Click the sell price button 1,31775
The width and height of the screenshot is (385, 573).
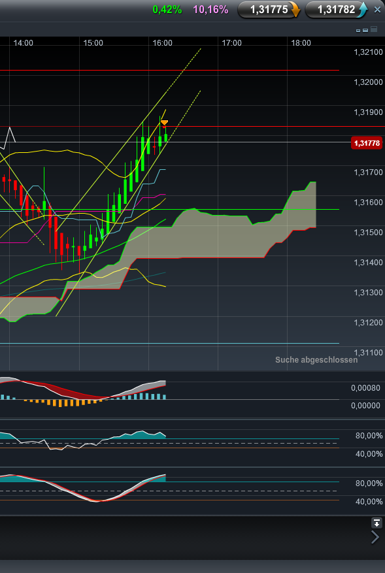point(269,10)
